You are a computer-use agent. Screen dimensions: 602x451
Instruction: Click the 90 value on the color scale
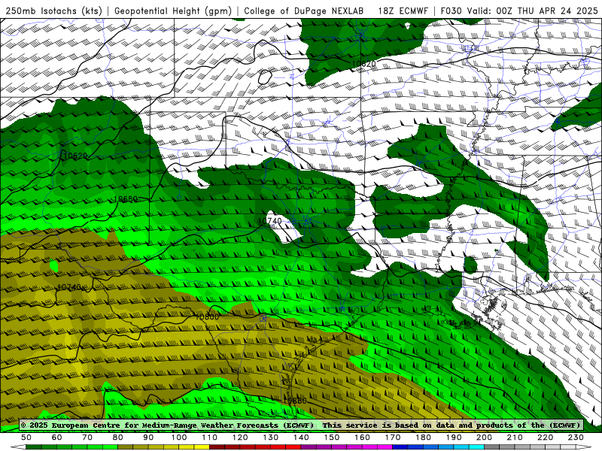[x=148, y=437]
